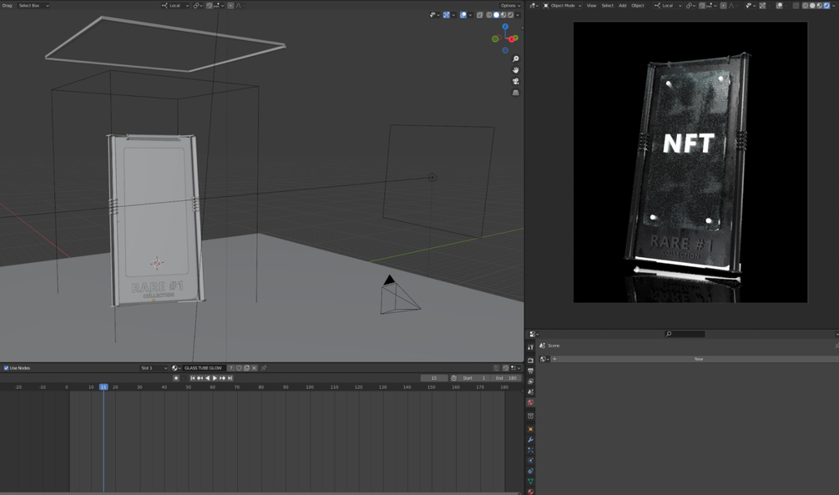Open the Object Data green triangle tab
Viewport: 839px width, 495px height.
(530, 482)
